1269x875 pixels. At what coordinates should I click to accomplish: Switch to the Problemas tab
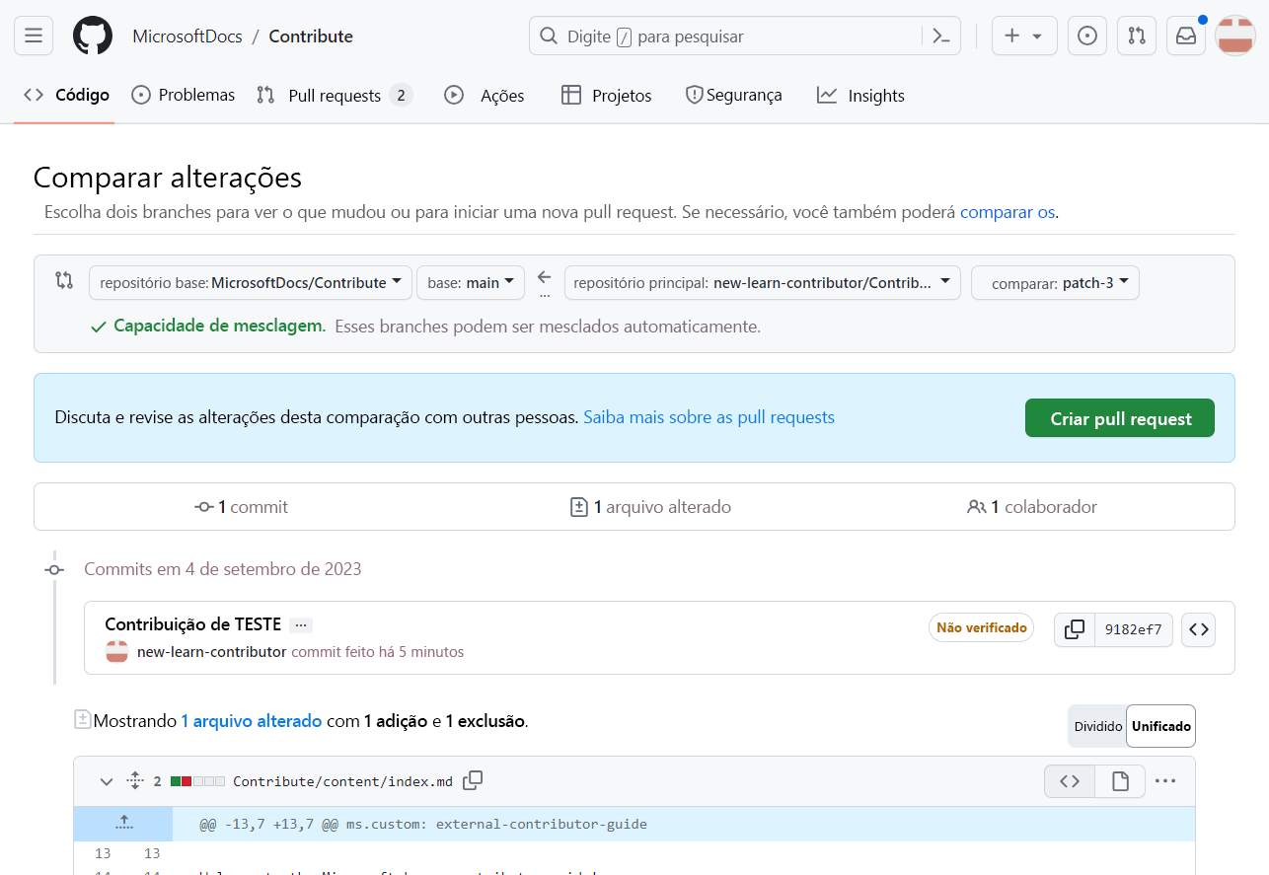(183, 95)
